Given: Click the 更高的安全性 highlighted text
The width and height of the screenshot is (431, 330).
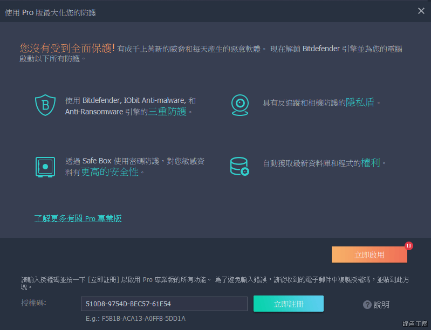Looking at the screenshot, I should [x=110, y=172].
